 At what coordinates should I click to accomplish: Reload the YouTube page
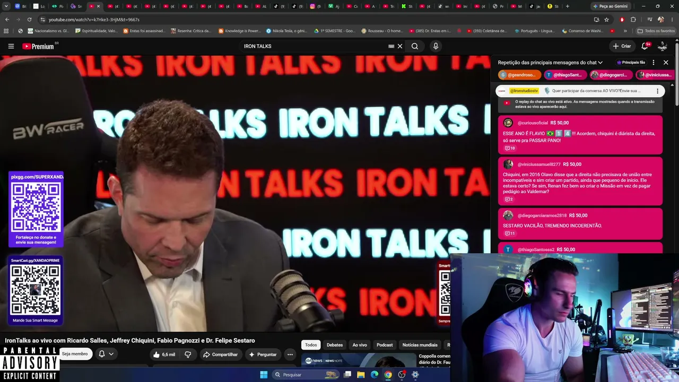point(31,20)
